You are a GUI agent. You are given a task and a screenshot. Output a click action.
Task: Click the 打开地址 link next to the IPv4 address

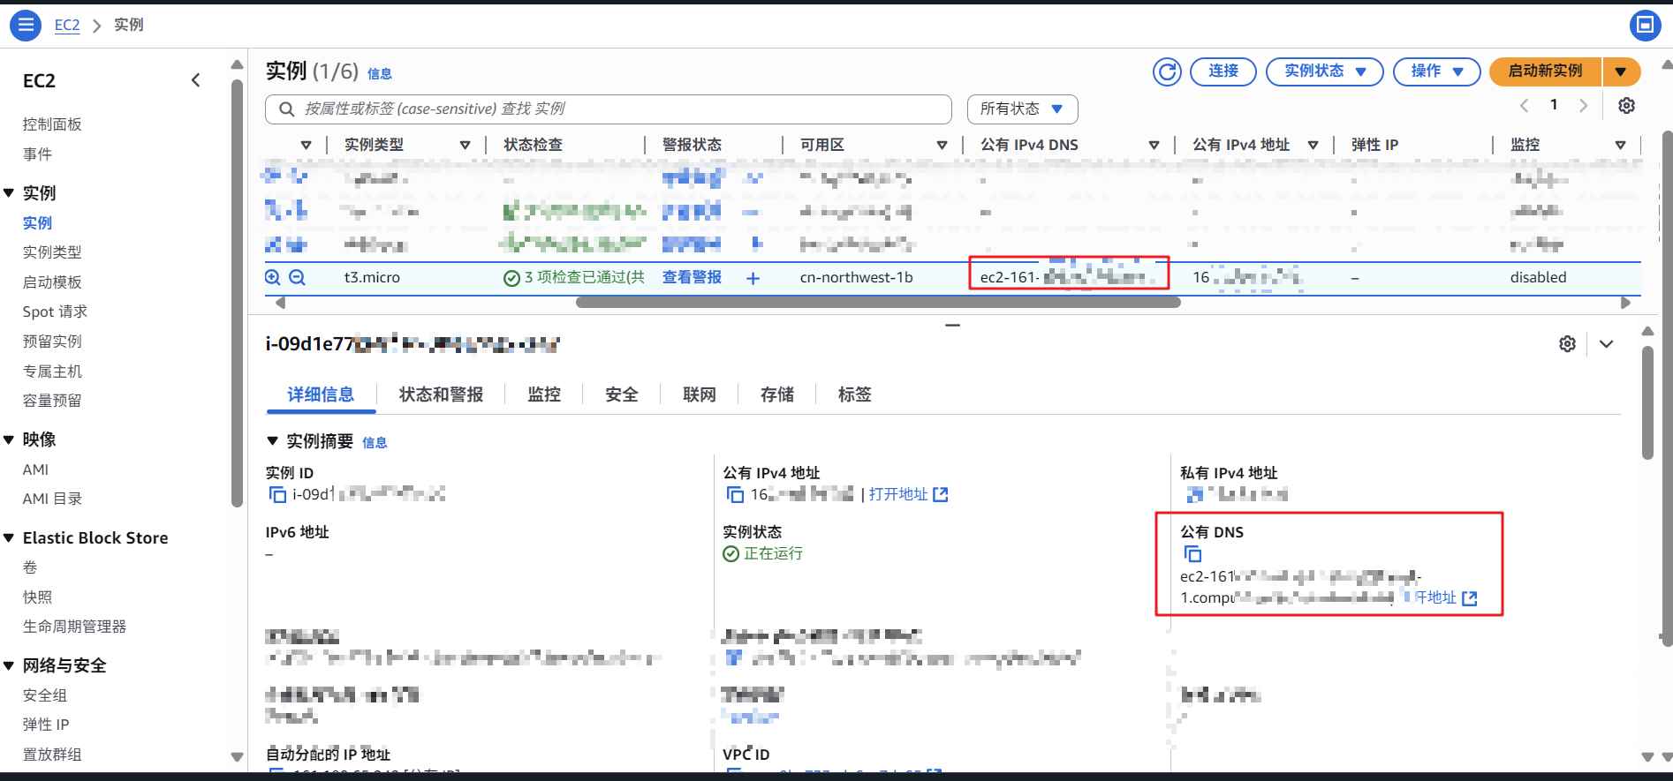tap(898, 495)
